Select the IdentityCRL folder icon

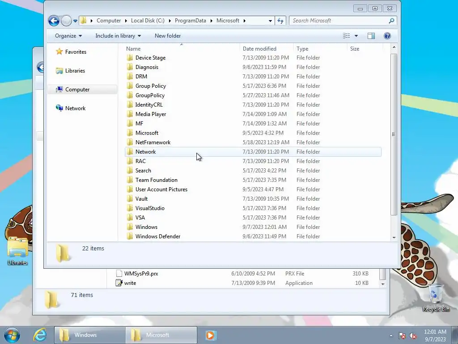click(130, 104)
